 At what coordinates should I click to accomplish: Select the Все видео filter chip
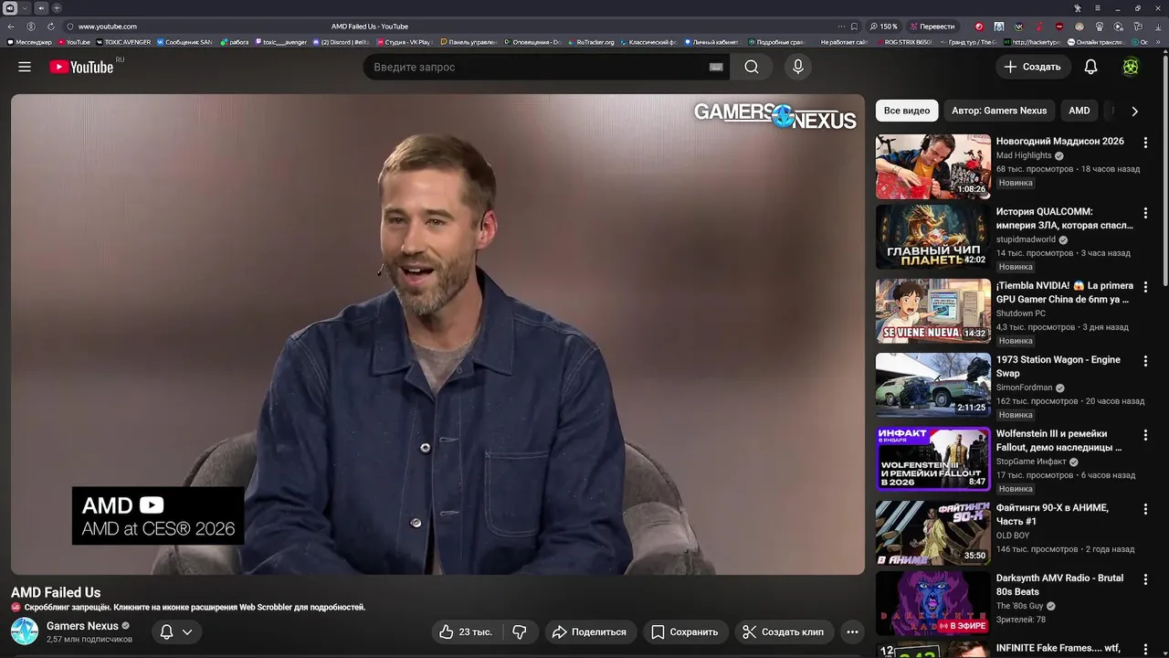pyautogui.click(x=907, y=111)
